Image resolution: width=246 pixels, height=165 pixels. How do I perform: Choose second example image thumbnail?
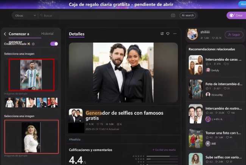[x=20, y=103]
